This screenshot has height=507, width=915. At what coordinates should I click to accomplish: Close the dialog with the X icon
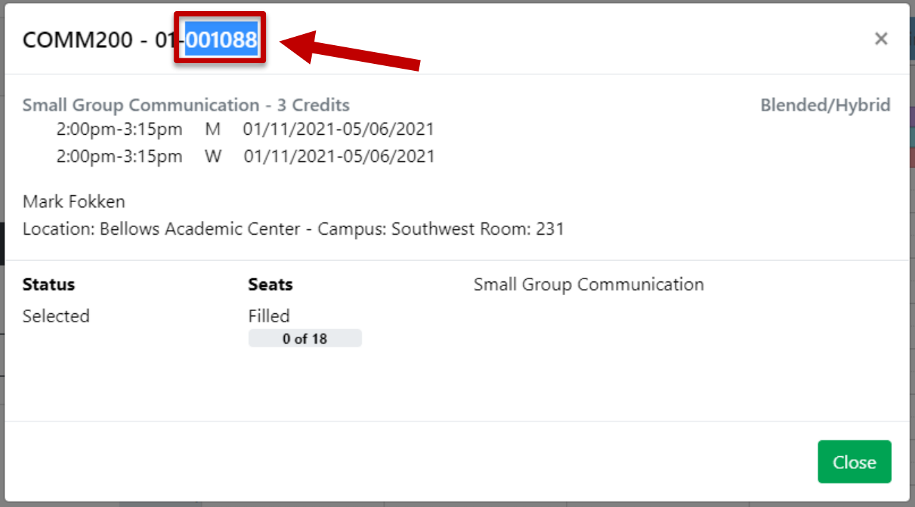[x=881, y=39]
